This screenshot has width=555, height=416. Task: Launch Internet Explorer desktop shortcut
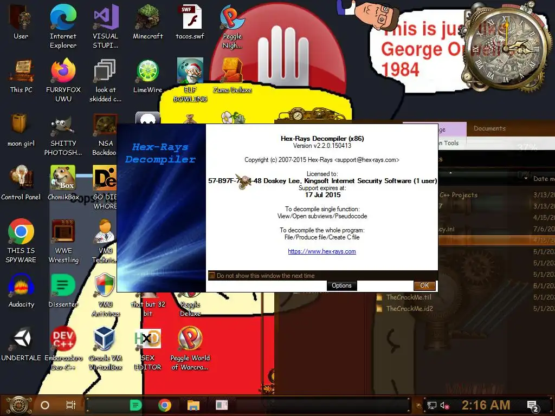coord(63,27)
